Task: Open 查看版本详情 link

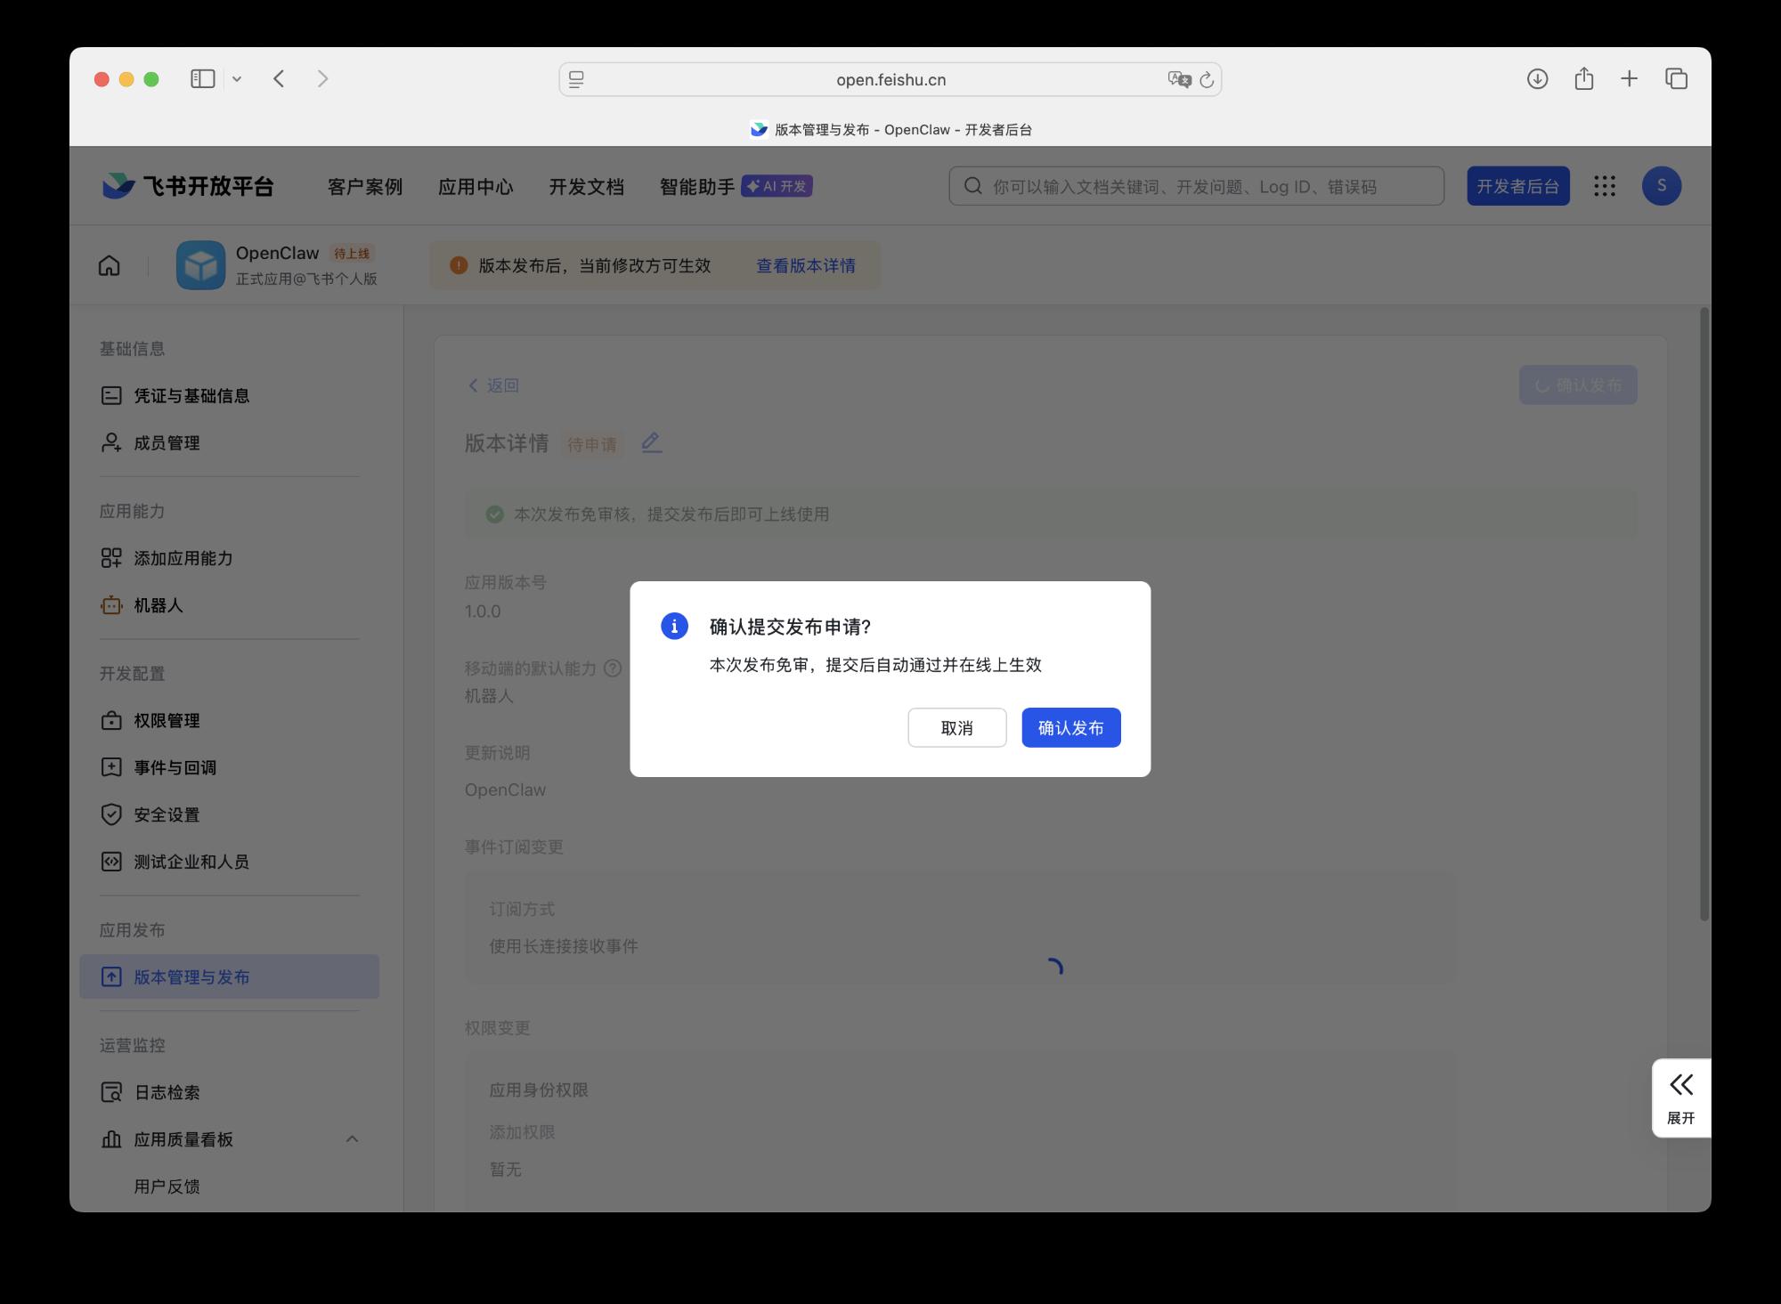Action: point(805,265)
